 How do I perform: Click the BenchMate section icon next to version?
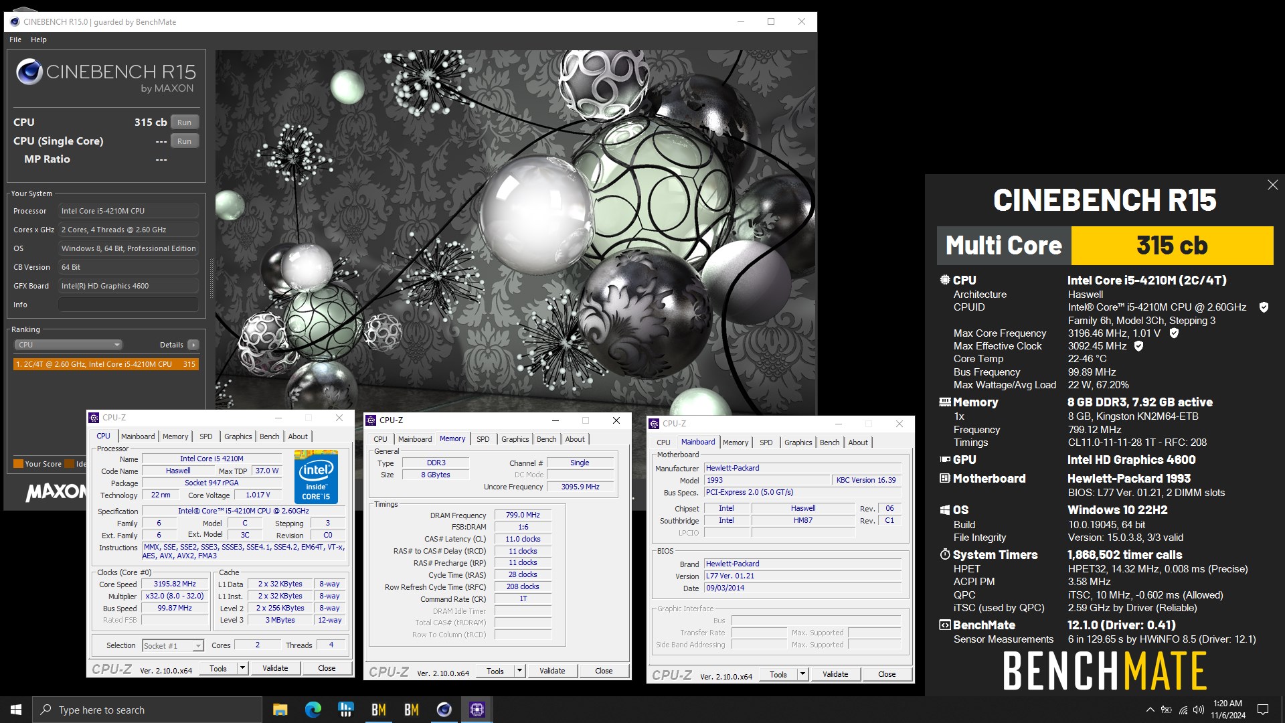pos(945,625)
